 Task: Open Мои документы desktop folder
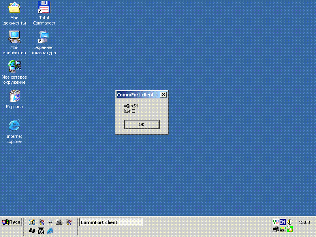(x=15, y=8)
